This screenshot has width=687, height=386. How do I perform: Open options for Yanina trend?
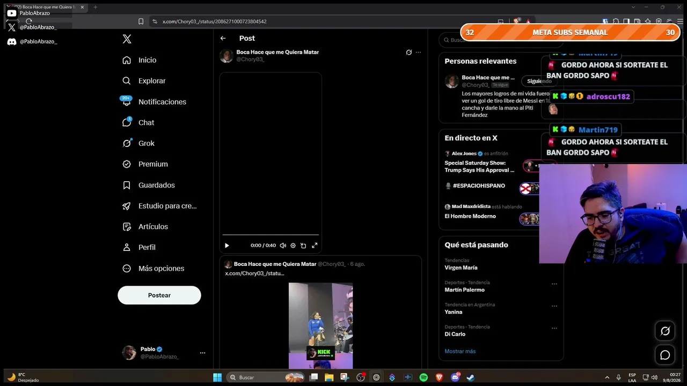pos(554,306)
